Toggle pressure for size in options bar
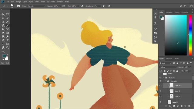This screenshot has width=194, height=109. pos(109,6)
